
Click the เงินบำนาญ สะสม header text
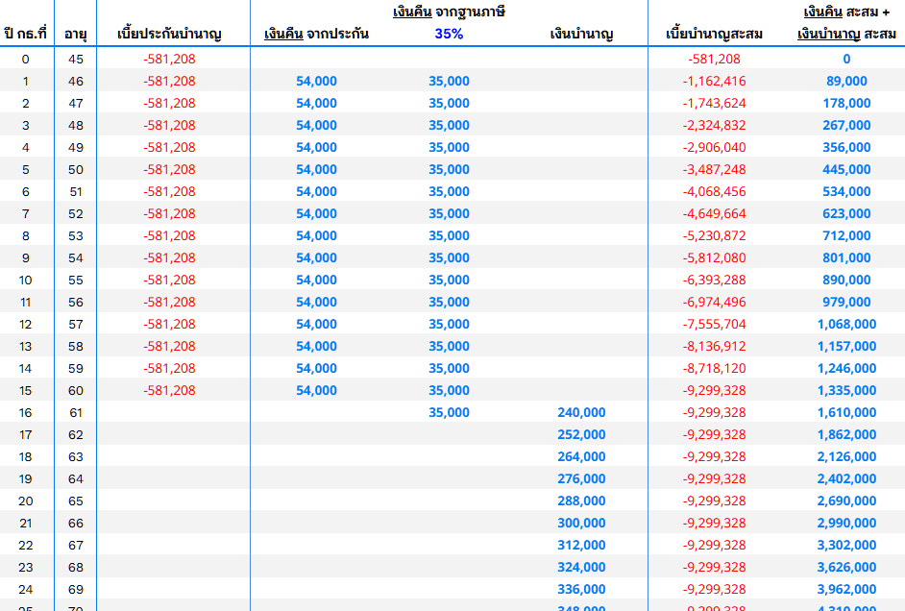point(846,34)
